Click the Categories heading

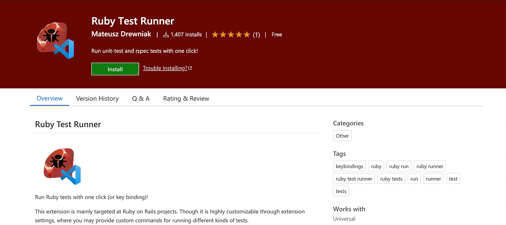click(348, 123)
